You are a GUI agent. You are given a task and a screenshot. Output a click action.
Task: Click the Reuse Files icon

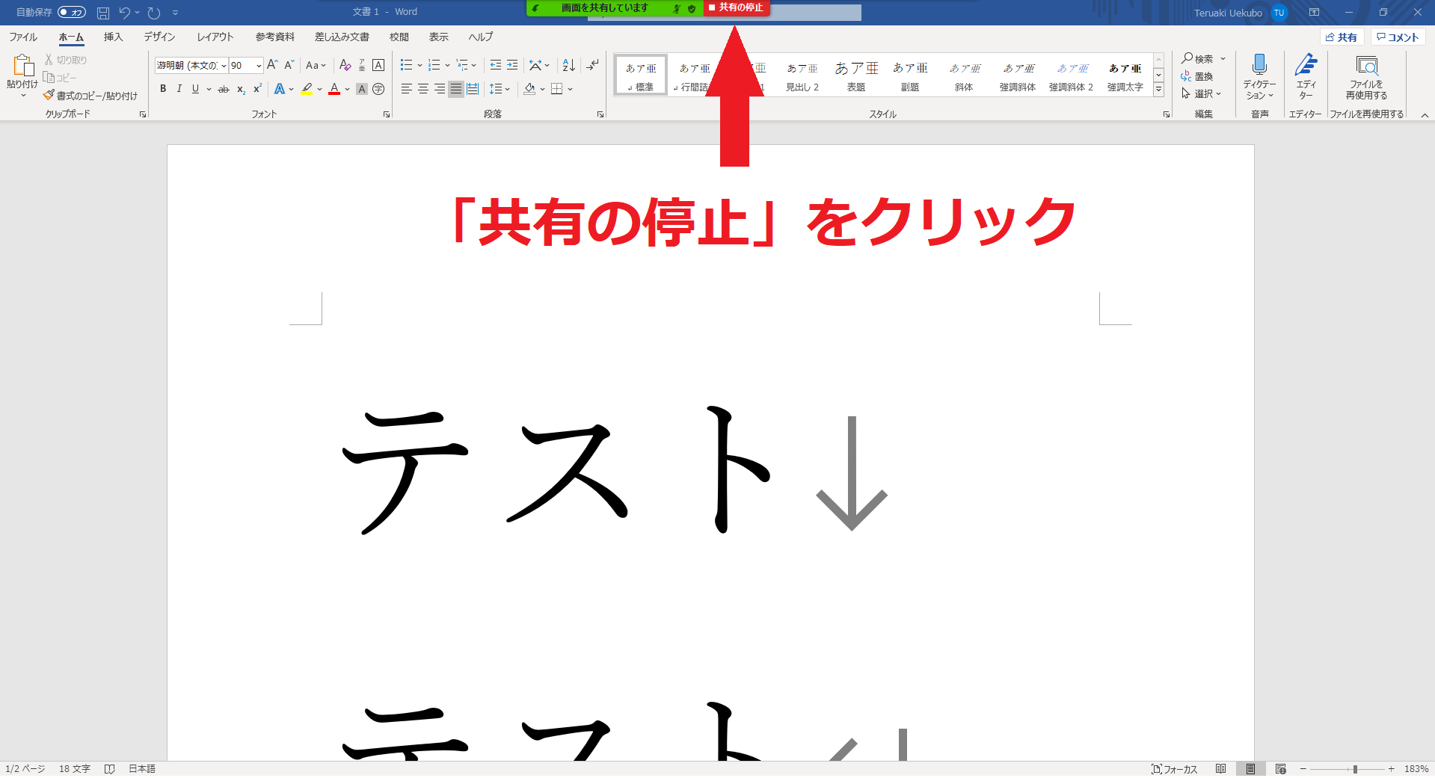1366,66
